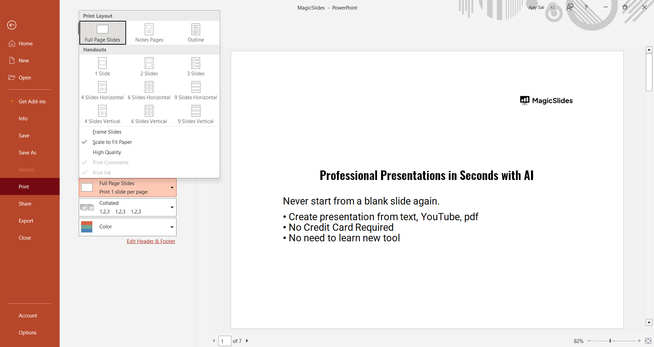Open the Color printing dropdown
654x347 pixels.
point(127,227)
